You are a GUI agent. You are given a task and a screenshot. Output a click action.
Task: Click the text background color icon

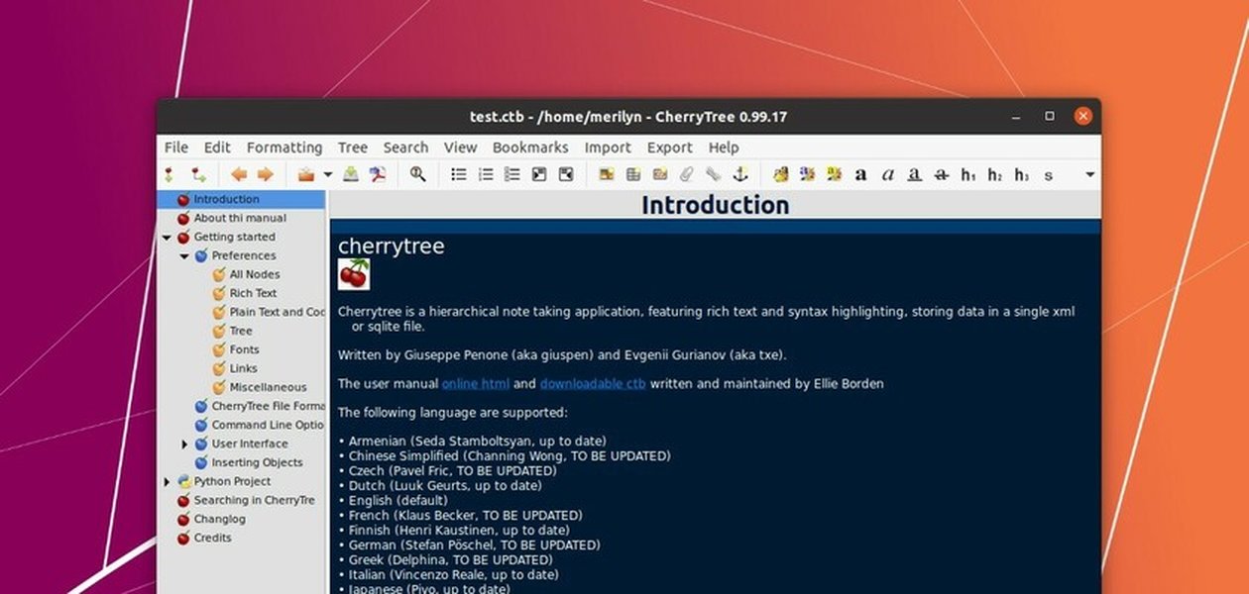click(x=834, y=174)
